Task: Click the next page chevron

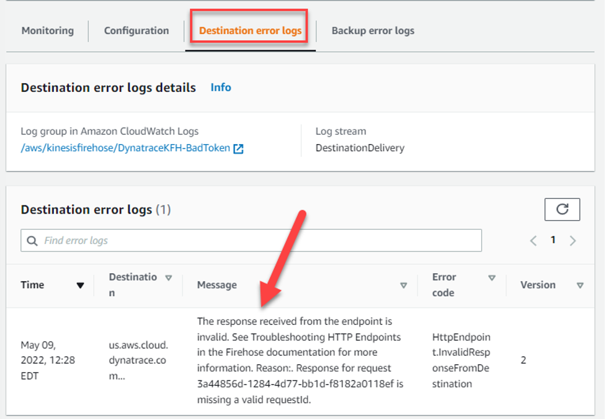Action: click(573, 240)
